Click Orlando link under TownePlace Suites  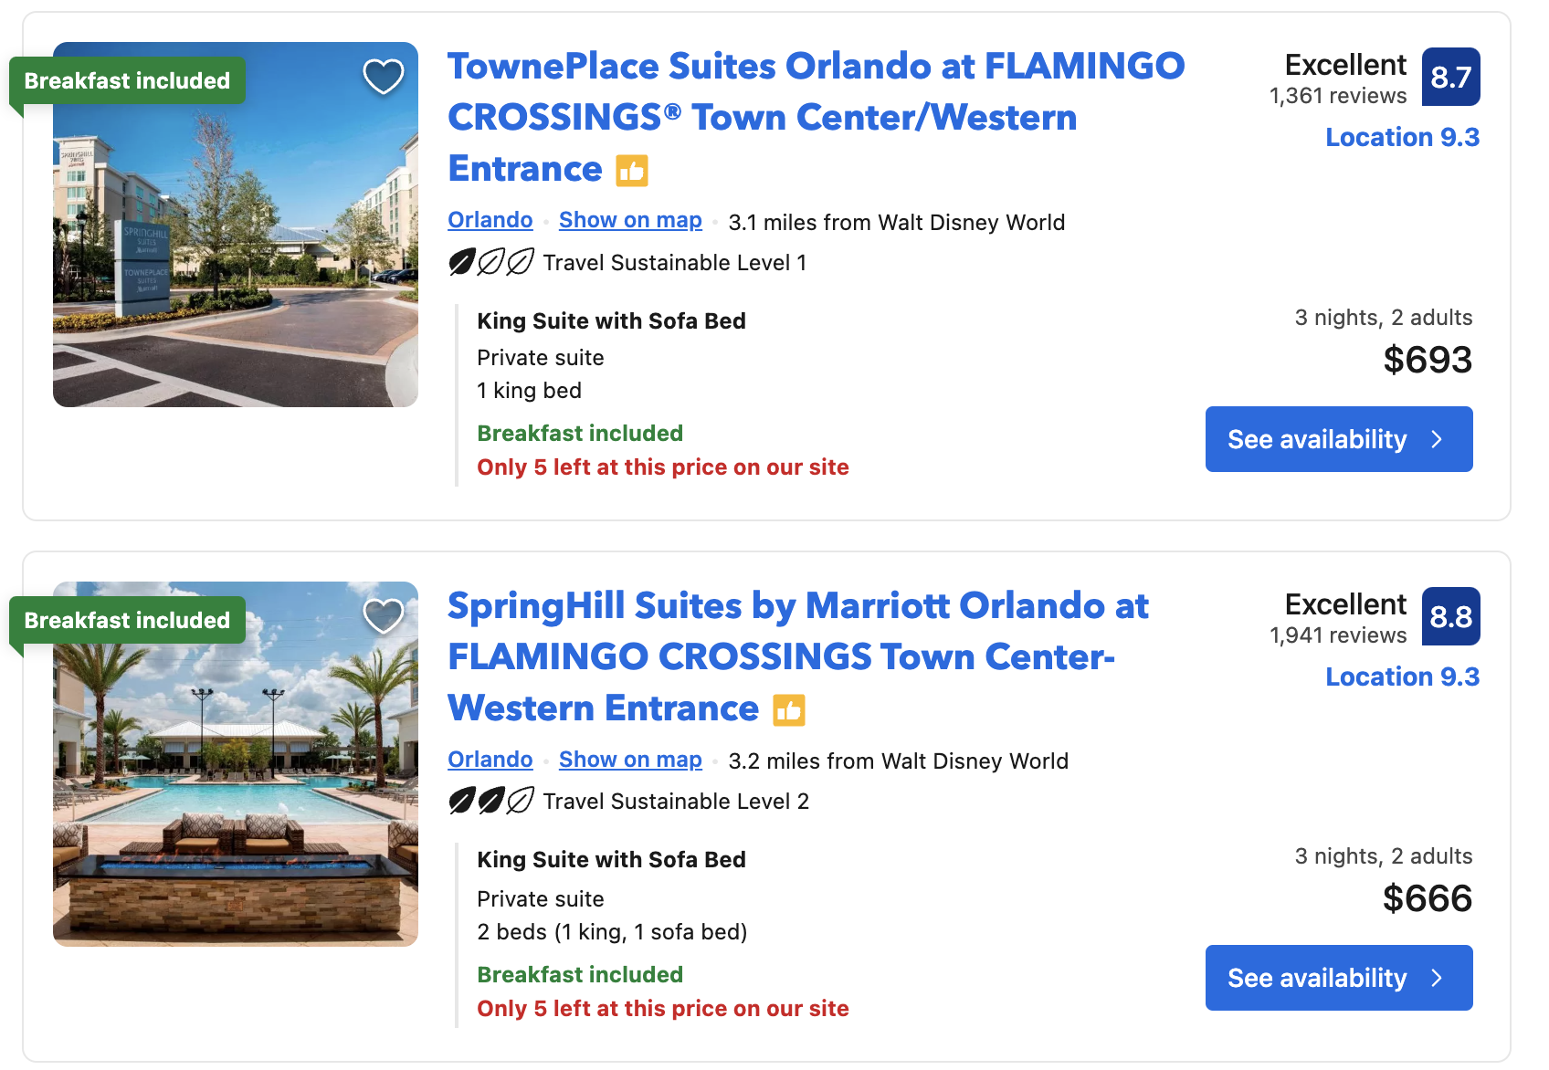tap(490, 220)
